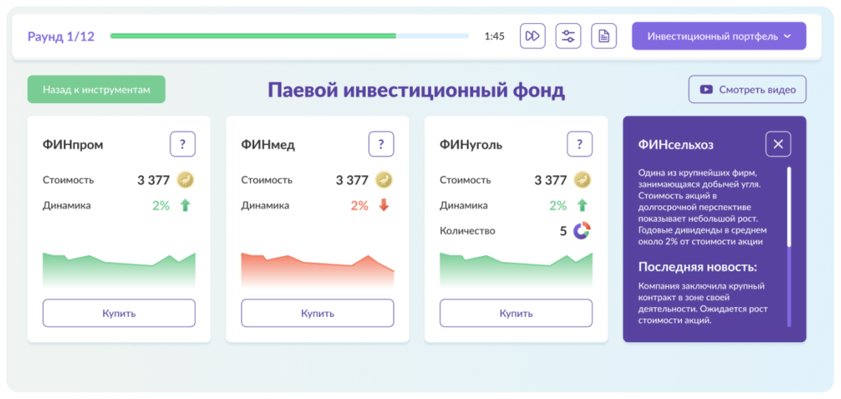Buy the ФИНмед fund
This screenshot has height=399, width=841.
pos(318,313)
